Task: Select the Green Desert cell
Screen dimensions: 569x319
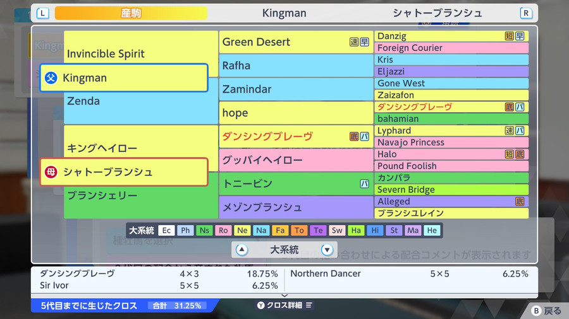Action: [x=296, y=42]
